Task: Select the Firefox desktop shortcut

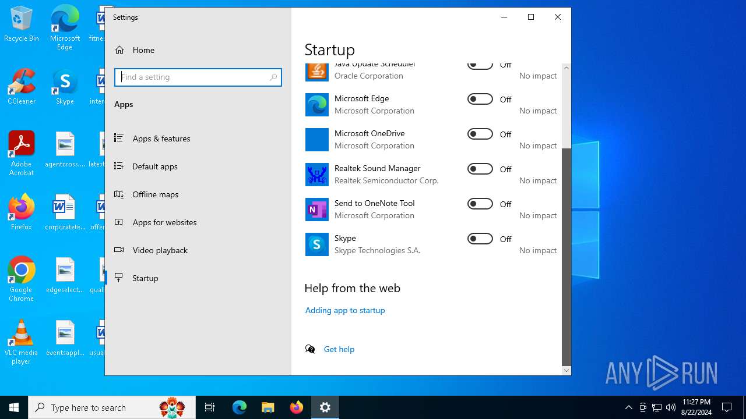Action: pyautogui.click(x=22, y=212)
